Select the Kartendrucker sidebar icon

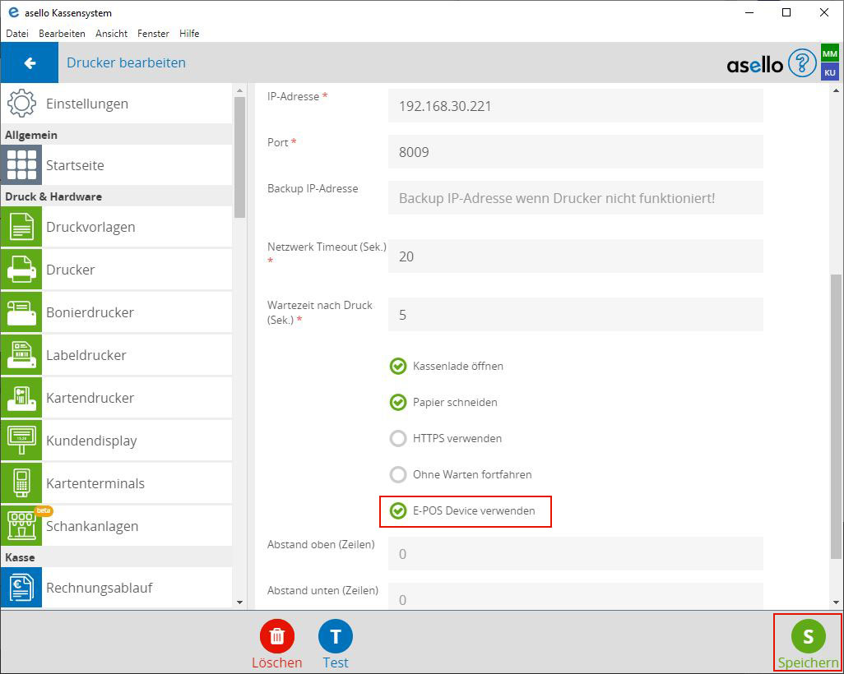coord(21,398)
